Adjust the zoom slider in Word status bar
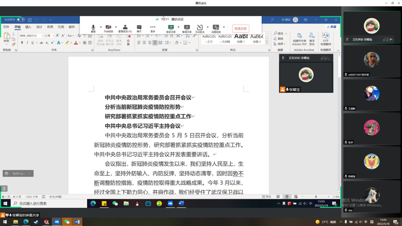 pyautogui.click(x=316, y=197)
